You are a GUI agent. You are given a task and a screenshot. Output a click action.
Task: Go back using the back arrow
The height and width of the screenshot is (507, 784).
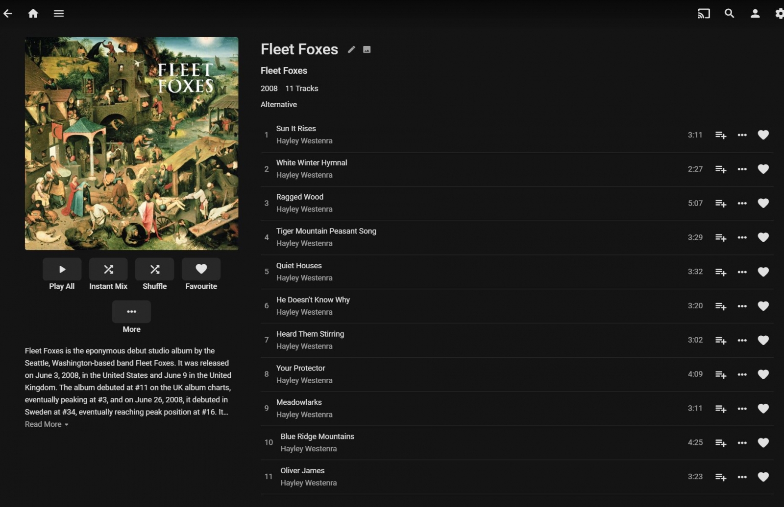[8, 14]
